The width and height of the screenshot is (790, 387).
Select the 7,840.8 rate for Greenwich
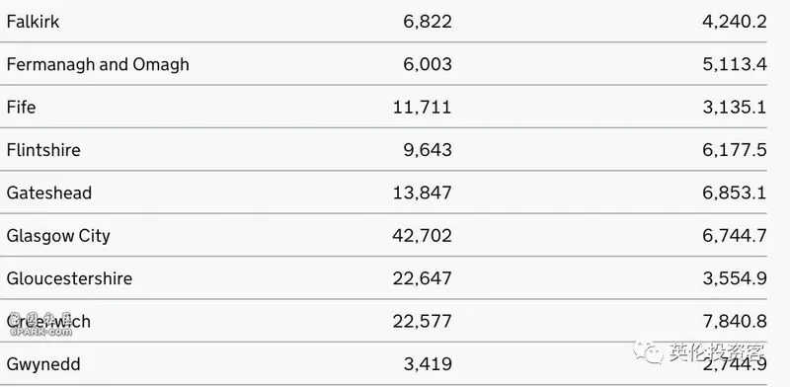click(x=735, y=322)
